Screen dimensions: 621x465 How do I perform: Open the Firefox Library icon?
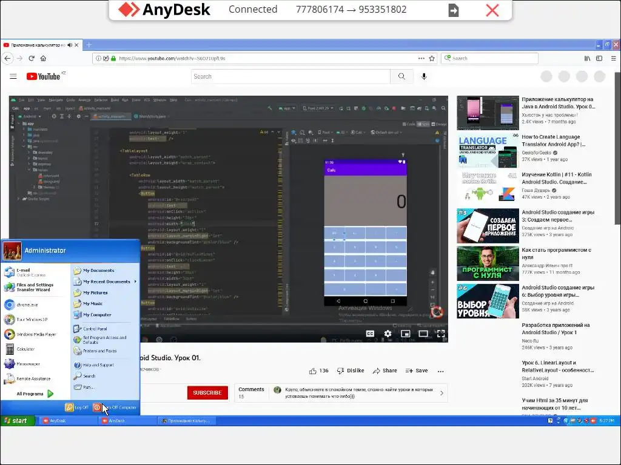(587, 58)
